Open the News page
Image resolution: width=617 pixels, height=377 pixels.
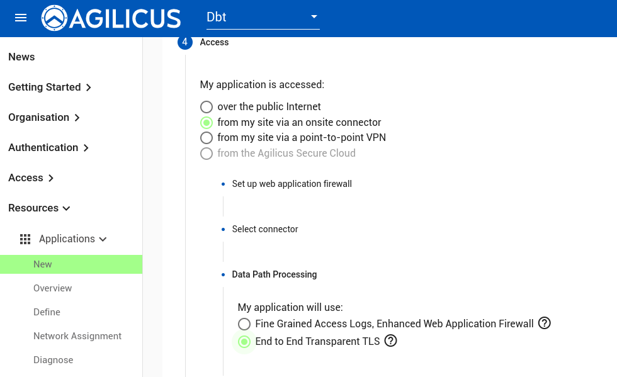21,57
